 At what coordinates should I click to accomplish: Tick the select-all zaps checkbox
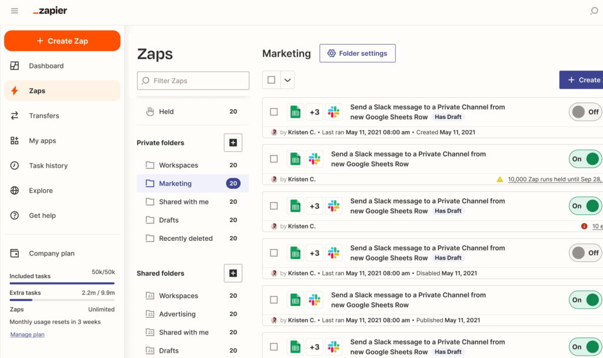click(271, 80)
